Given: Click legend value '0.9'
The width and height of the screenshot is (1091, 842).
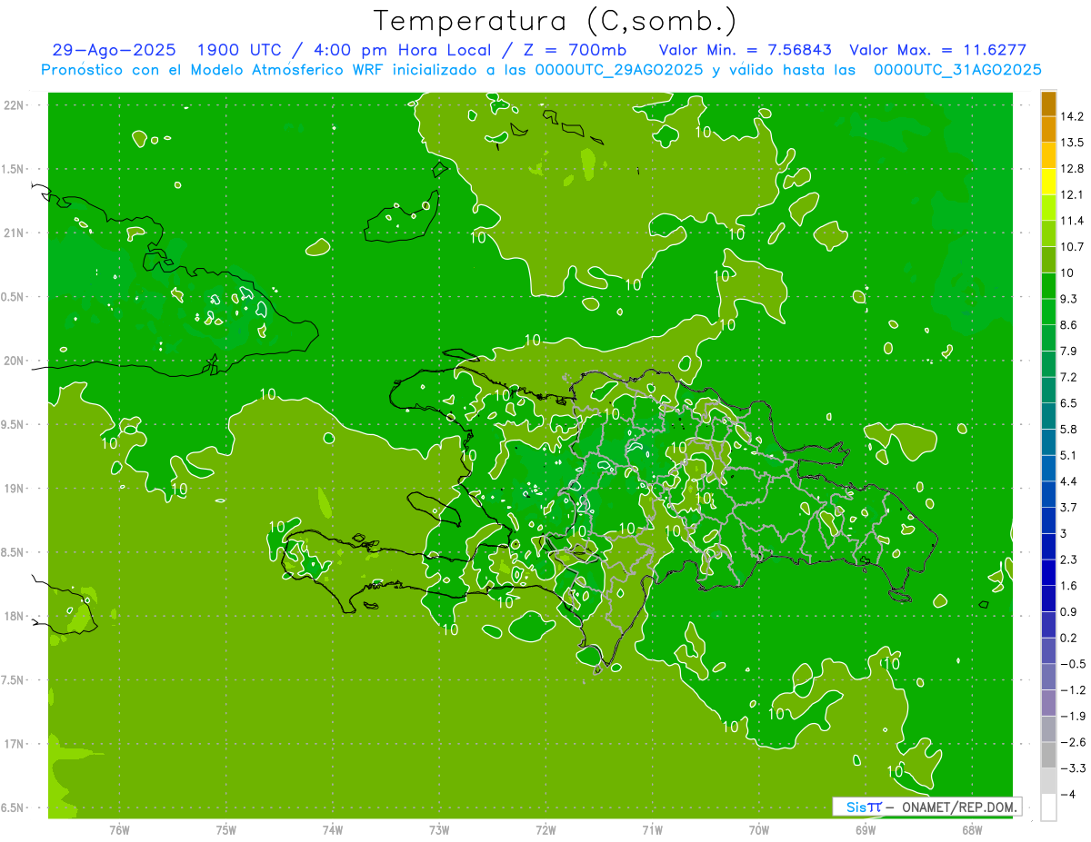Looking at the screenshot, I should click(1069, 612).
